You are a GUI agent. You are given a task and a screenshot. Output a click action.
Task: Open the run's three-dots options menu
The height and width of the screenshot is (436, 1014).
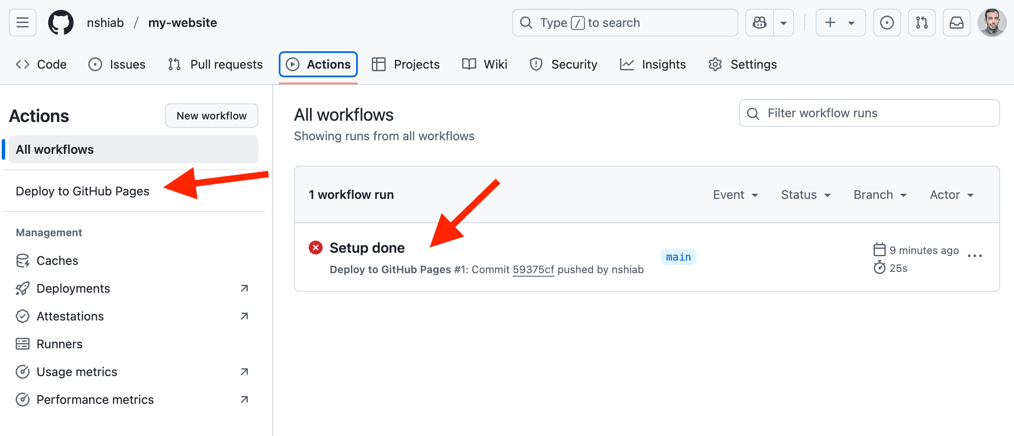[975, 256]
